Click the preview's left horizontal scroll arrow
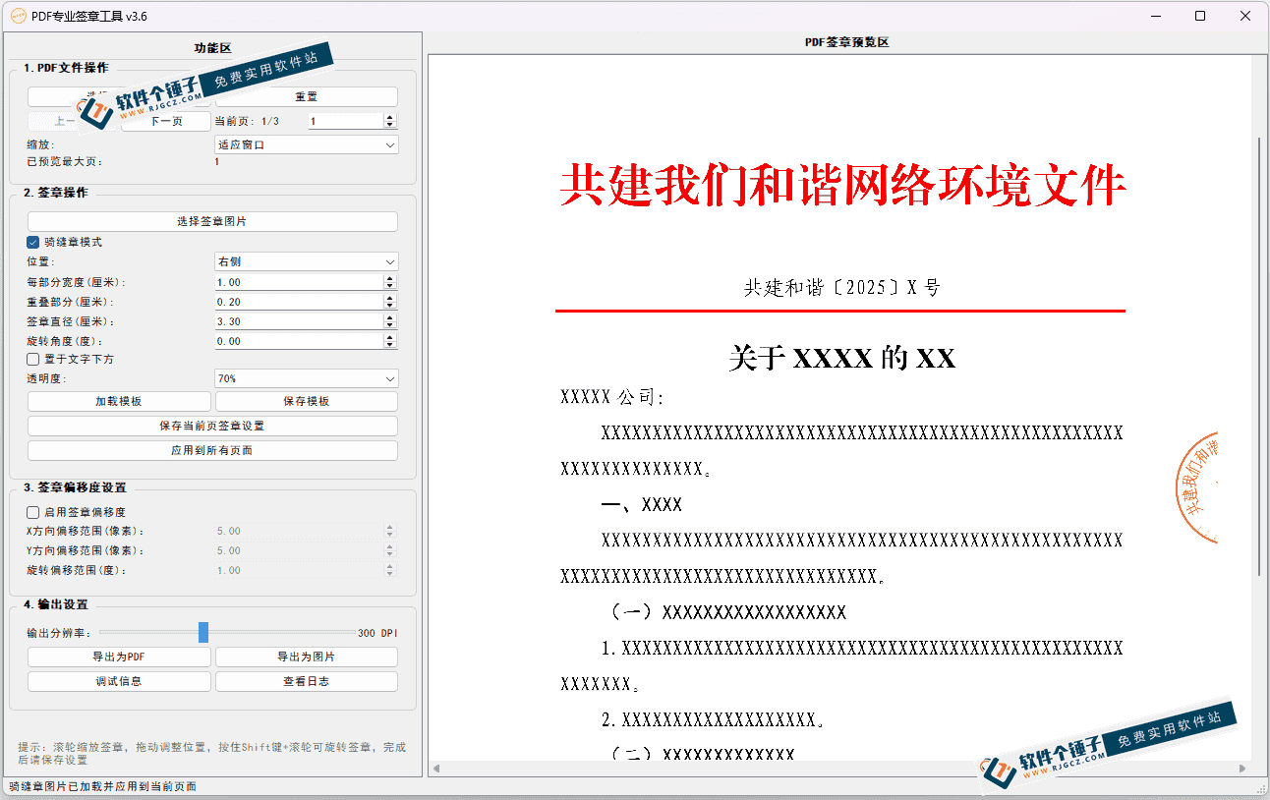The width and height of the screenshot is (1270, 800). [436, 768]
